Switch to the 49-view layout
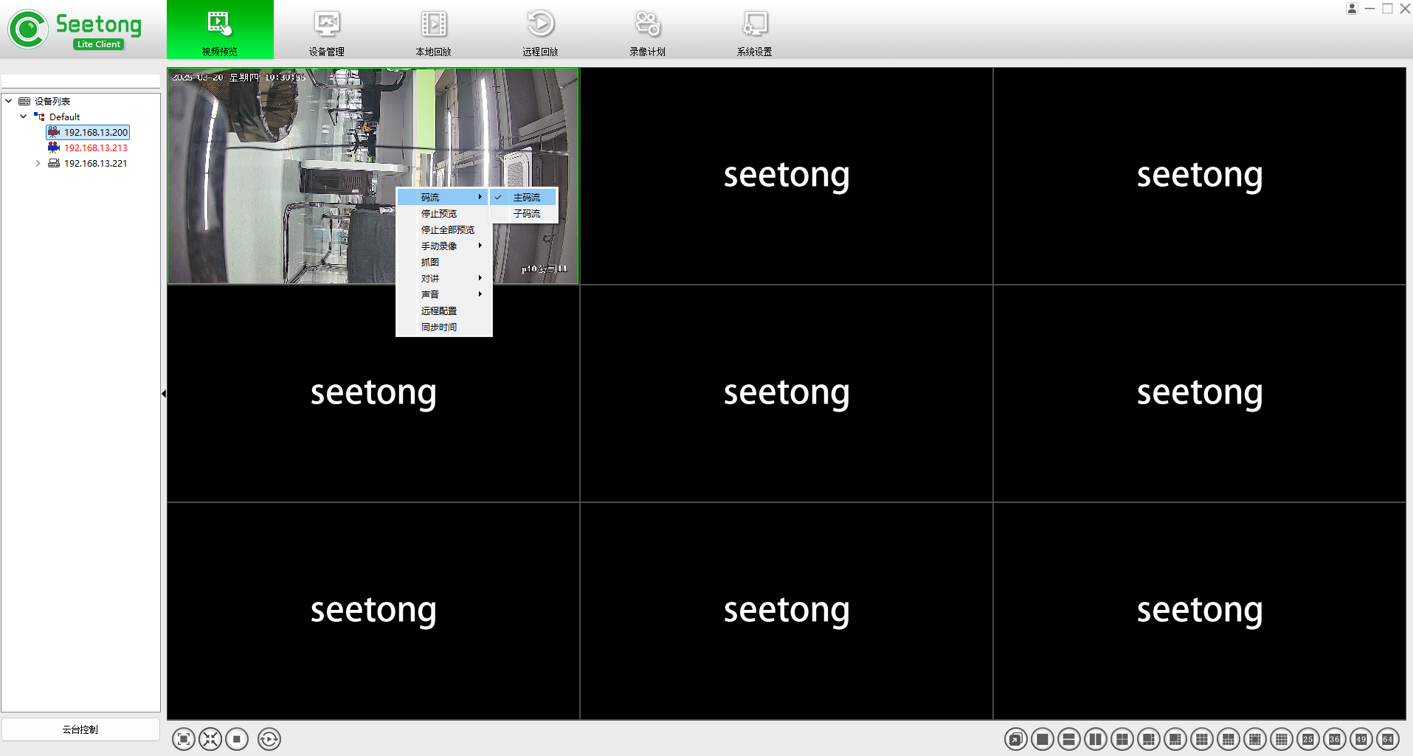The image size is (1413, 756). (1361, 739)
